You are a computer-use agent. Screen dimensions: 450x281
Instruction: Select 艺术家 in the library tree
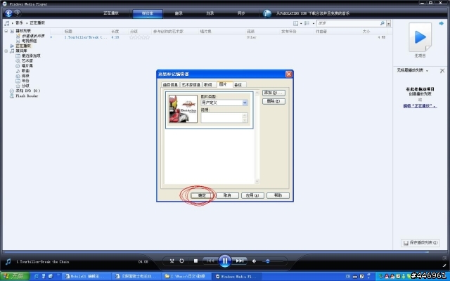click(27, 61)
